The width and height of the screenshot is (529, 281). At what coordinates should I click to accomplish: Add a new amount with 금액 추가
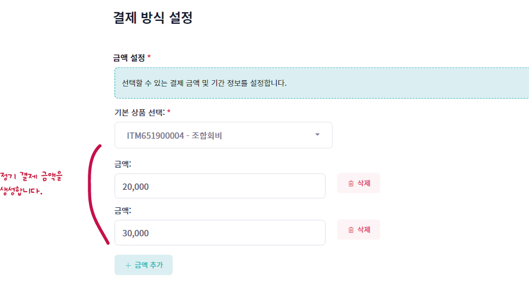(x=144, y=265)
